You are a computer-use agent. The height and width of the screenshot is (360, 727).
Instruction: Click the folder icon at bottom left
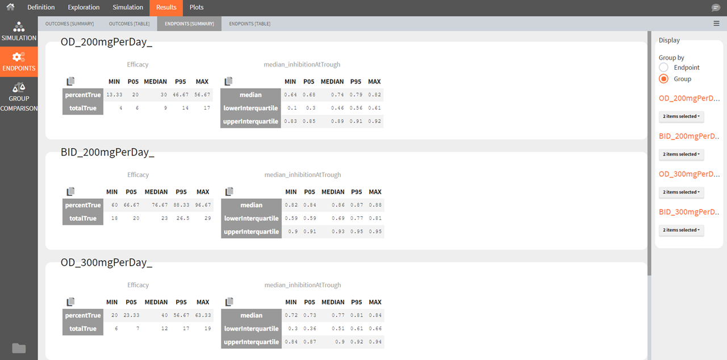(19, 348)
